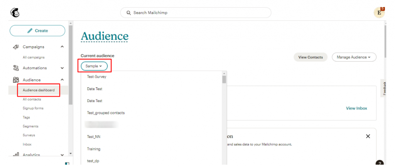Image resolution: width=395 pixels, height=167 pixels.
Task: Click the Audience people icon
Action: [x=16, y=80]
